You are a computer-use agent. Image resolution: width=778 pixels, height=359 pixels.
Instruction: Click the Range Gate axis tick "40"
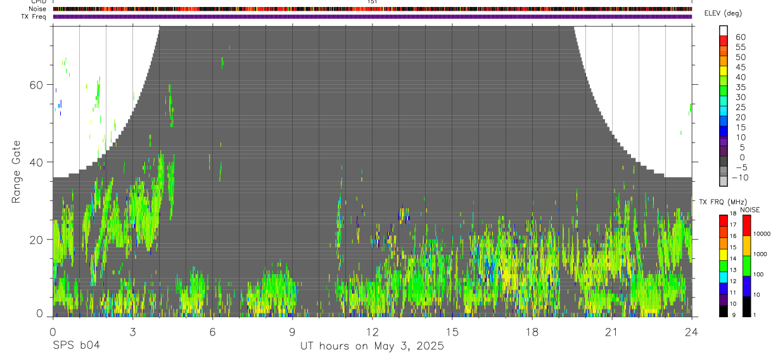tap(37, 162)
